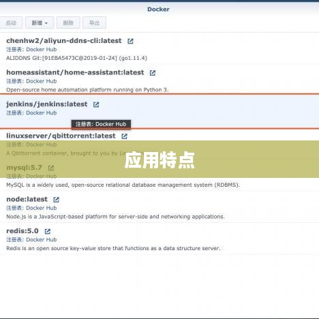Click the ALIDDNS Git description text
Image resolution: width=319 pixels, height=319 pixels.
tap(76, 58)
